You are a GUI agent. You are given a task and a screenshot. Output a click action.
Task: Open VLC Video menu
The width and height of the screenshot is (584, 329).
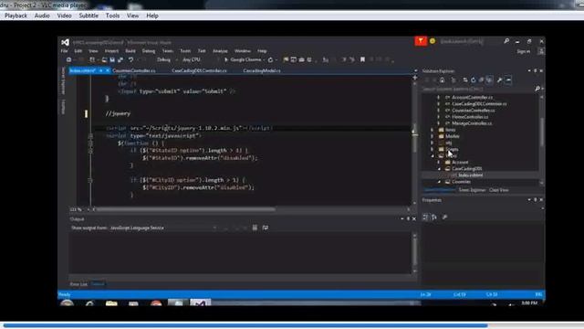pos(64,16)
